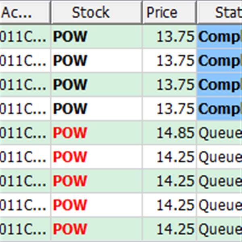Sort by the Price column header

coord(169,12)
